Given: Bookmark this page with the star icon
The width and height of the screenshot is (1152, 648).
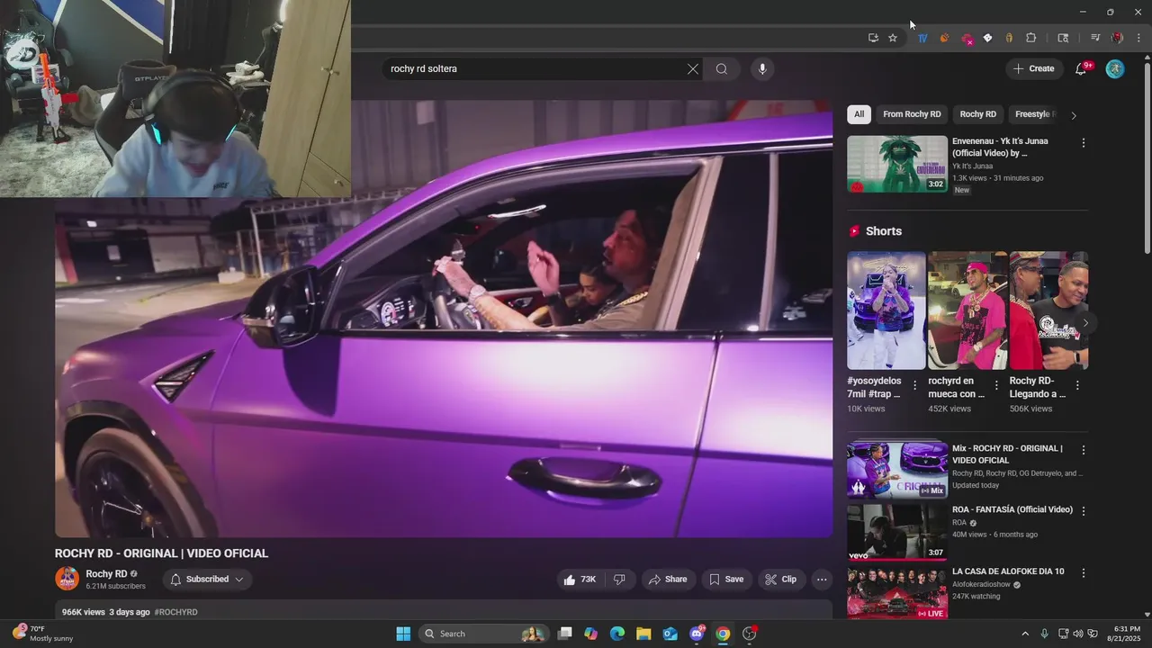Looking at the screenshot, I should 893,38.
